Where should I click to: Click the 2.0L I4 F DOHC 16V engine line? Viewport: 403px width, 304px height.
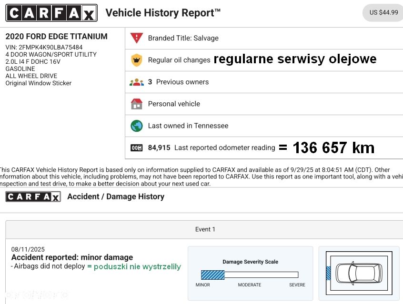(33, 62)
